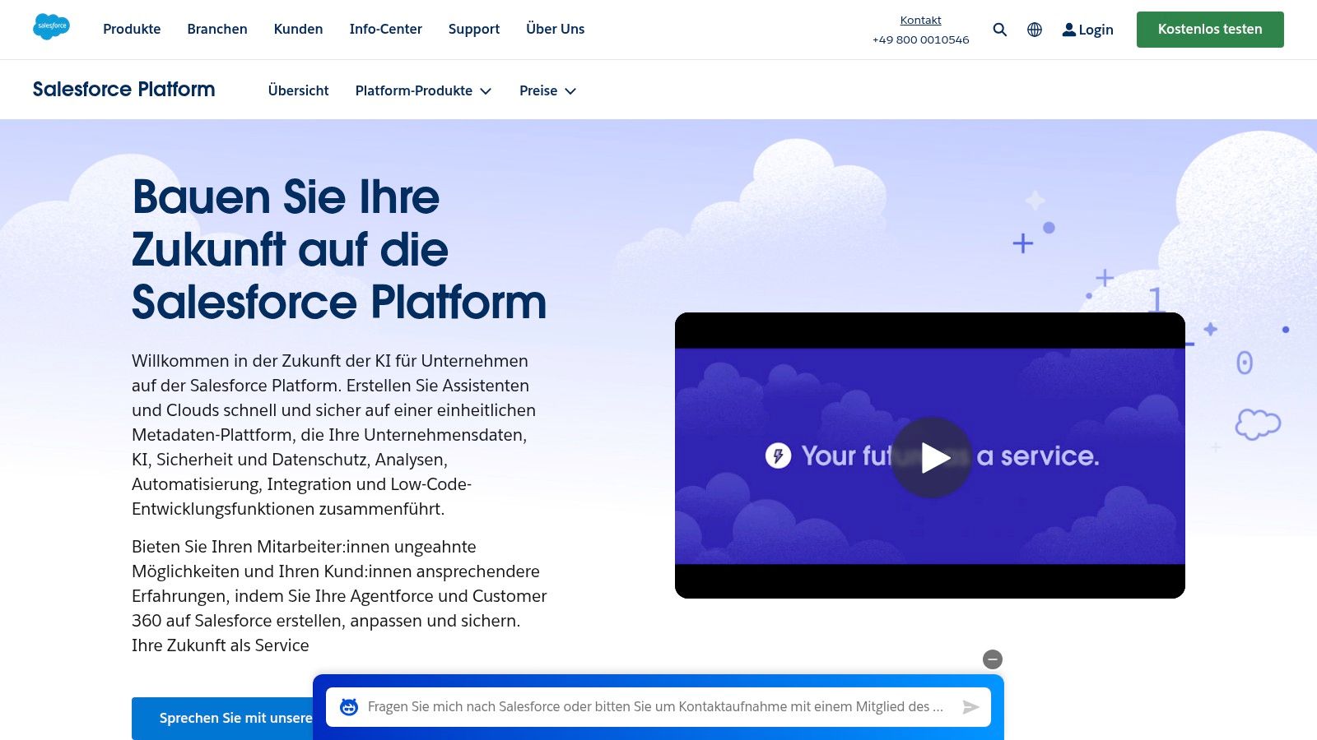Open the Info-Center menu
The image size is (1317, 740).
385,29
